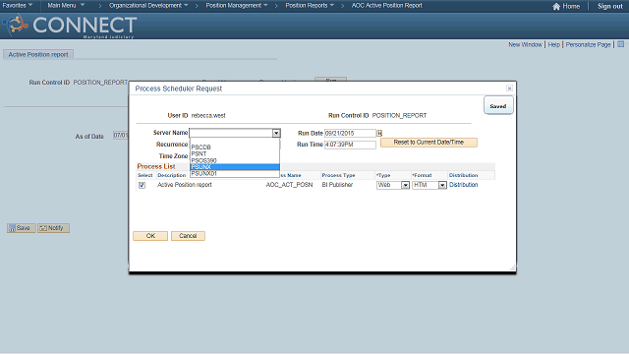This screenshot has height=354, width=629.
Task: Click into the Run Time input field
Action: pos(350,145)
